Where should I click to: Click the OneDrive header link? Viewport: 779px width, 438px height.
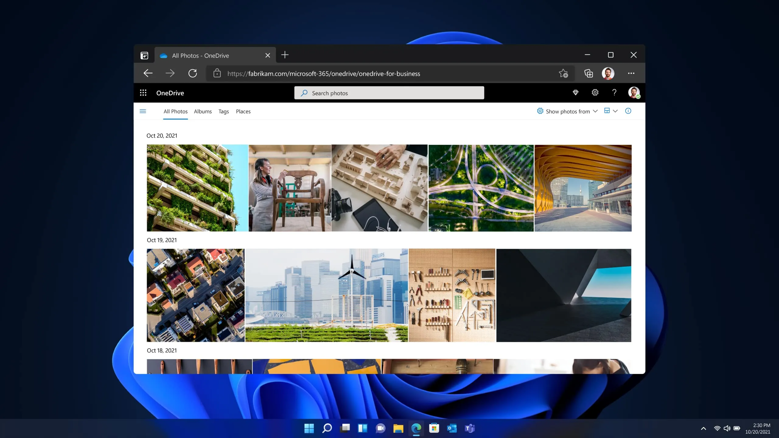pos(170,93)
